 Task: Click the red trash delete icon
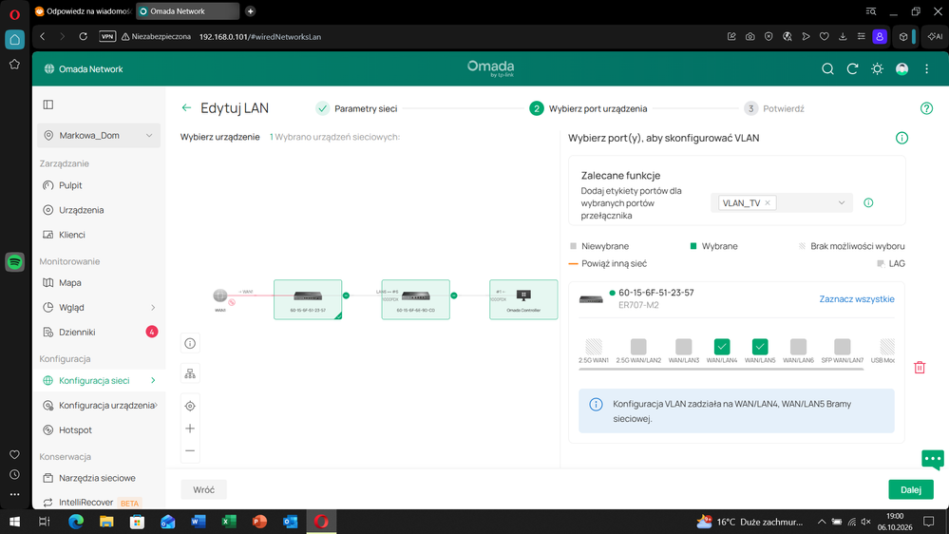920,368
